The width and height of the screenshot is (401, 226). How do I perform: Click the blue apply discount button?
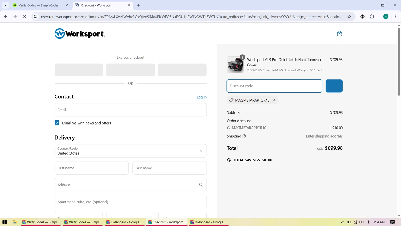(334, 86)
